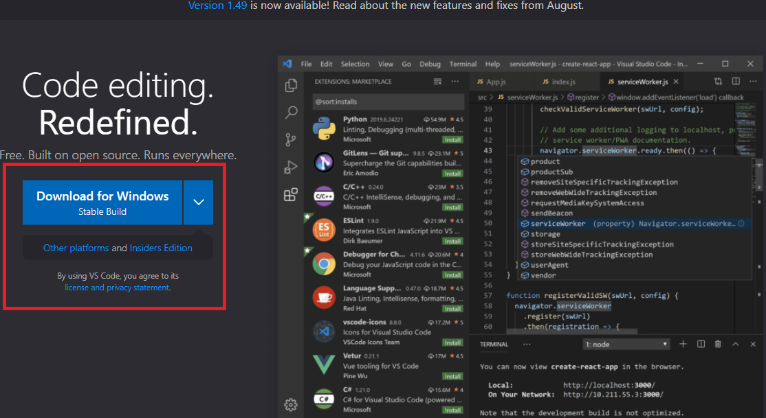Click the Python extension icon
This screenshot has width=766, height=418.
pos(324,129)
